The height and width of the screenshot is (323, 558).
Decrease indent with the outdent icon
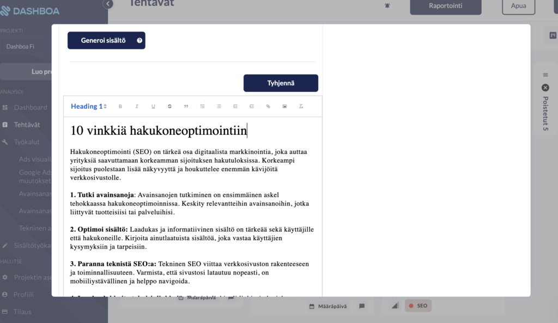[x=235, y=106]
